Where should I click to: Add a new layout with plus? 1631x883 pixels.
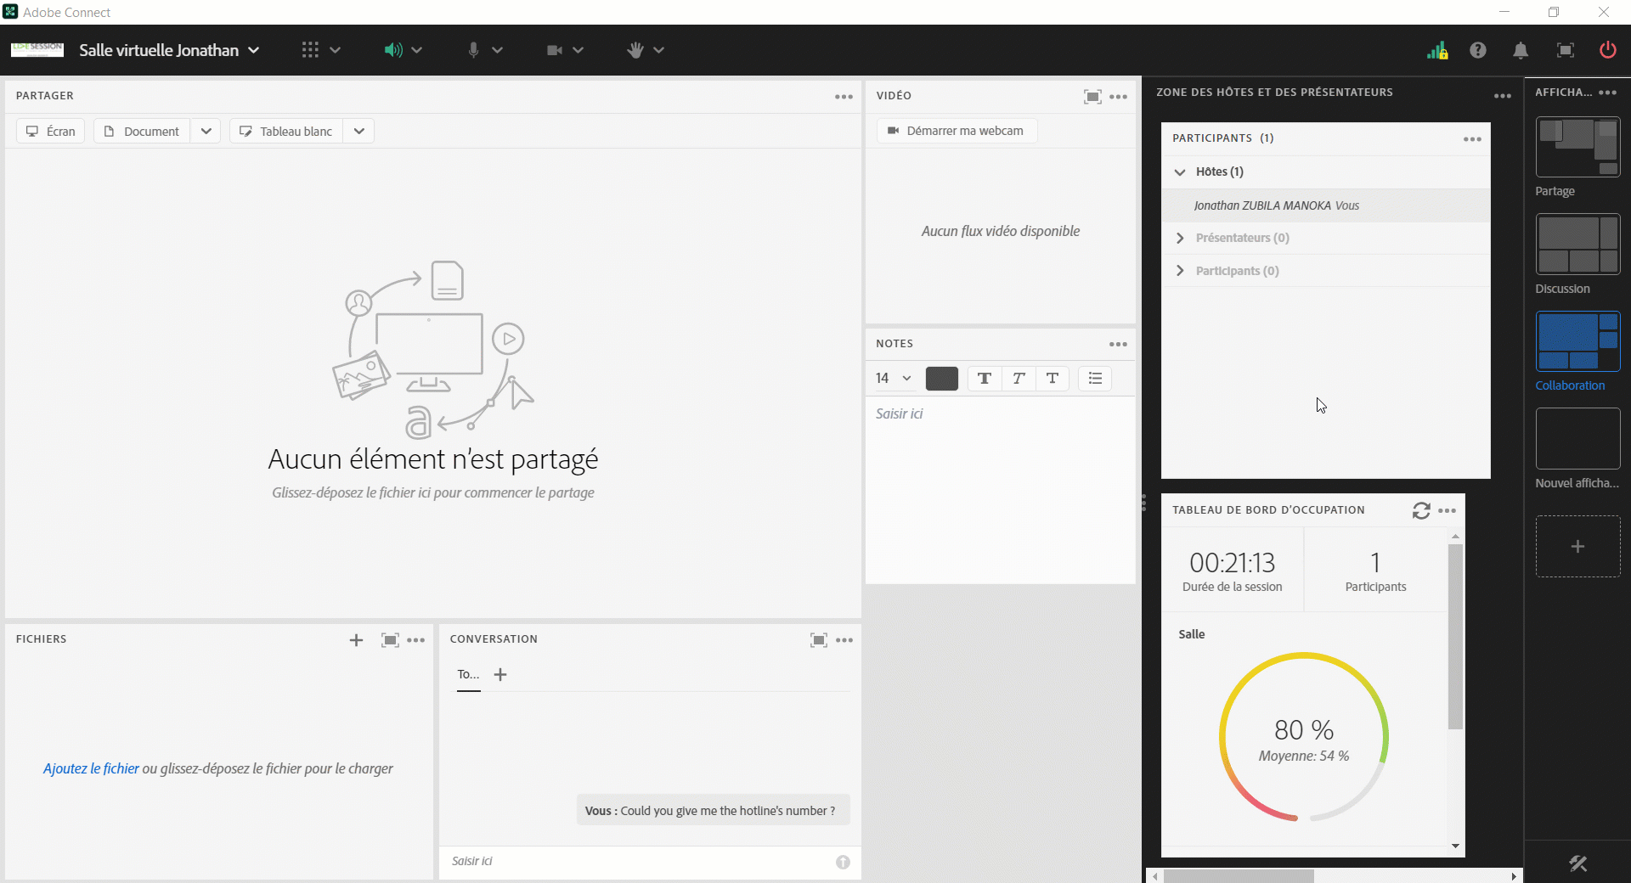(1577, 547)
